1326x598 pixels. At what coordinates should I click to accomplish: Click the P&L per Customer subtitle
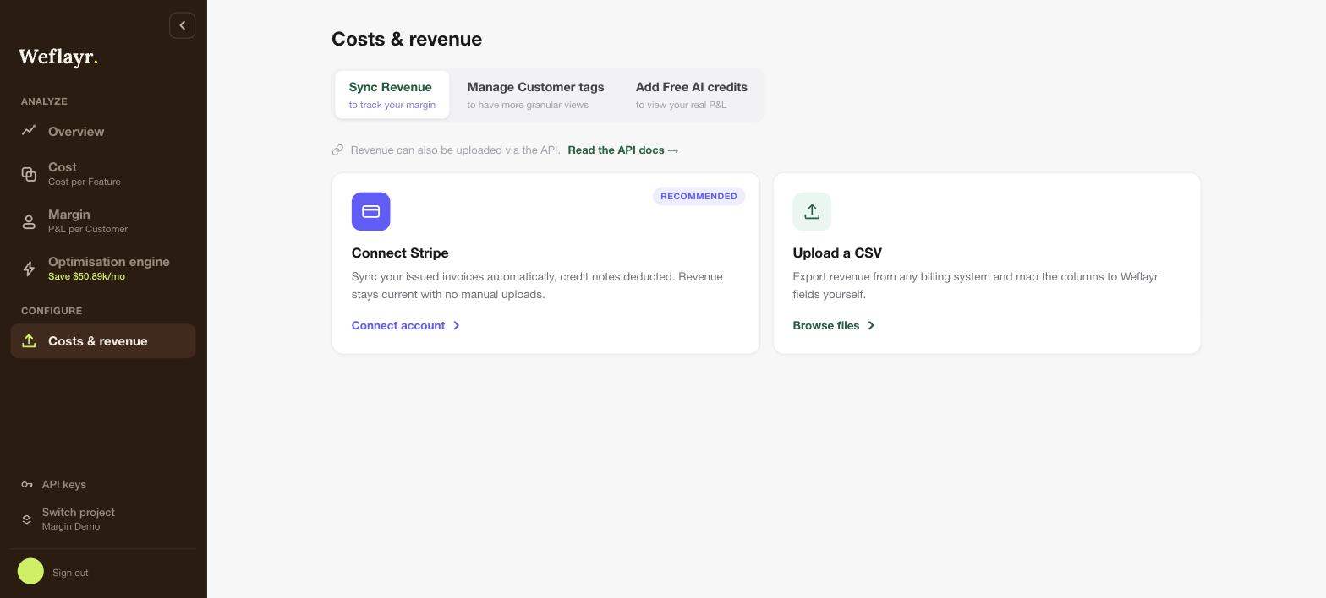88,229
